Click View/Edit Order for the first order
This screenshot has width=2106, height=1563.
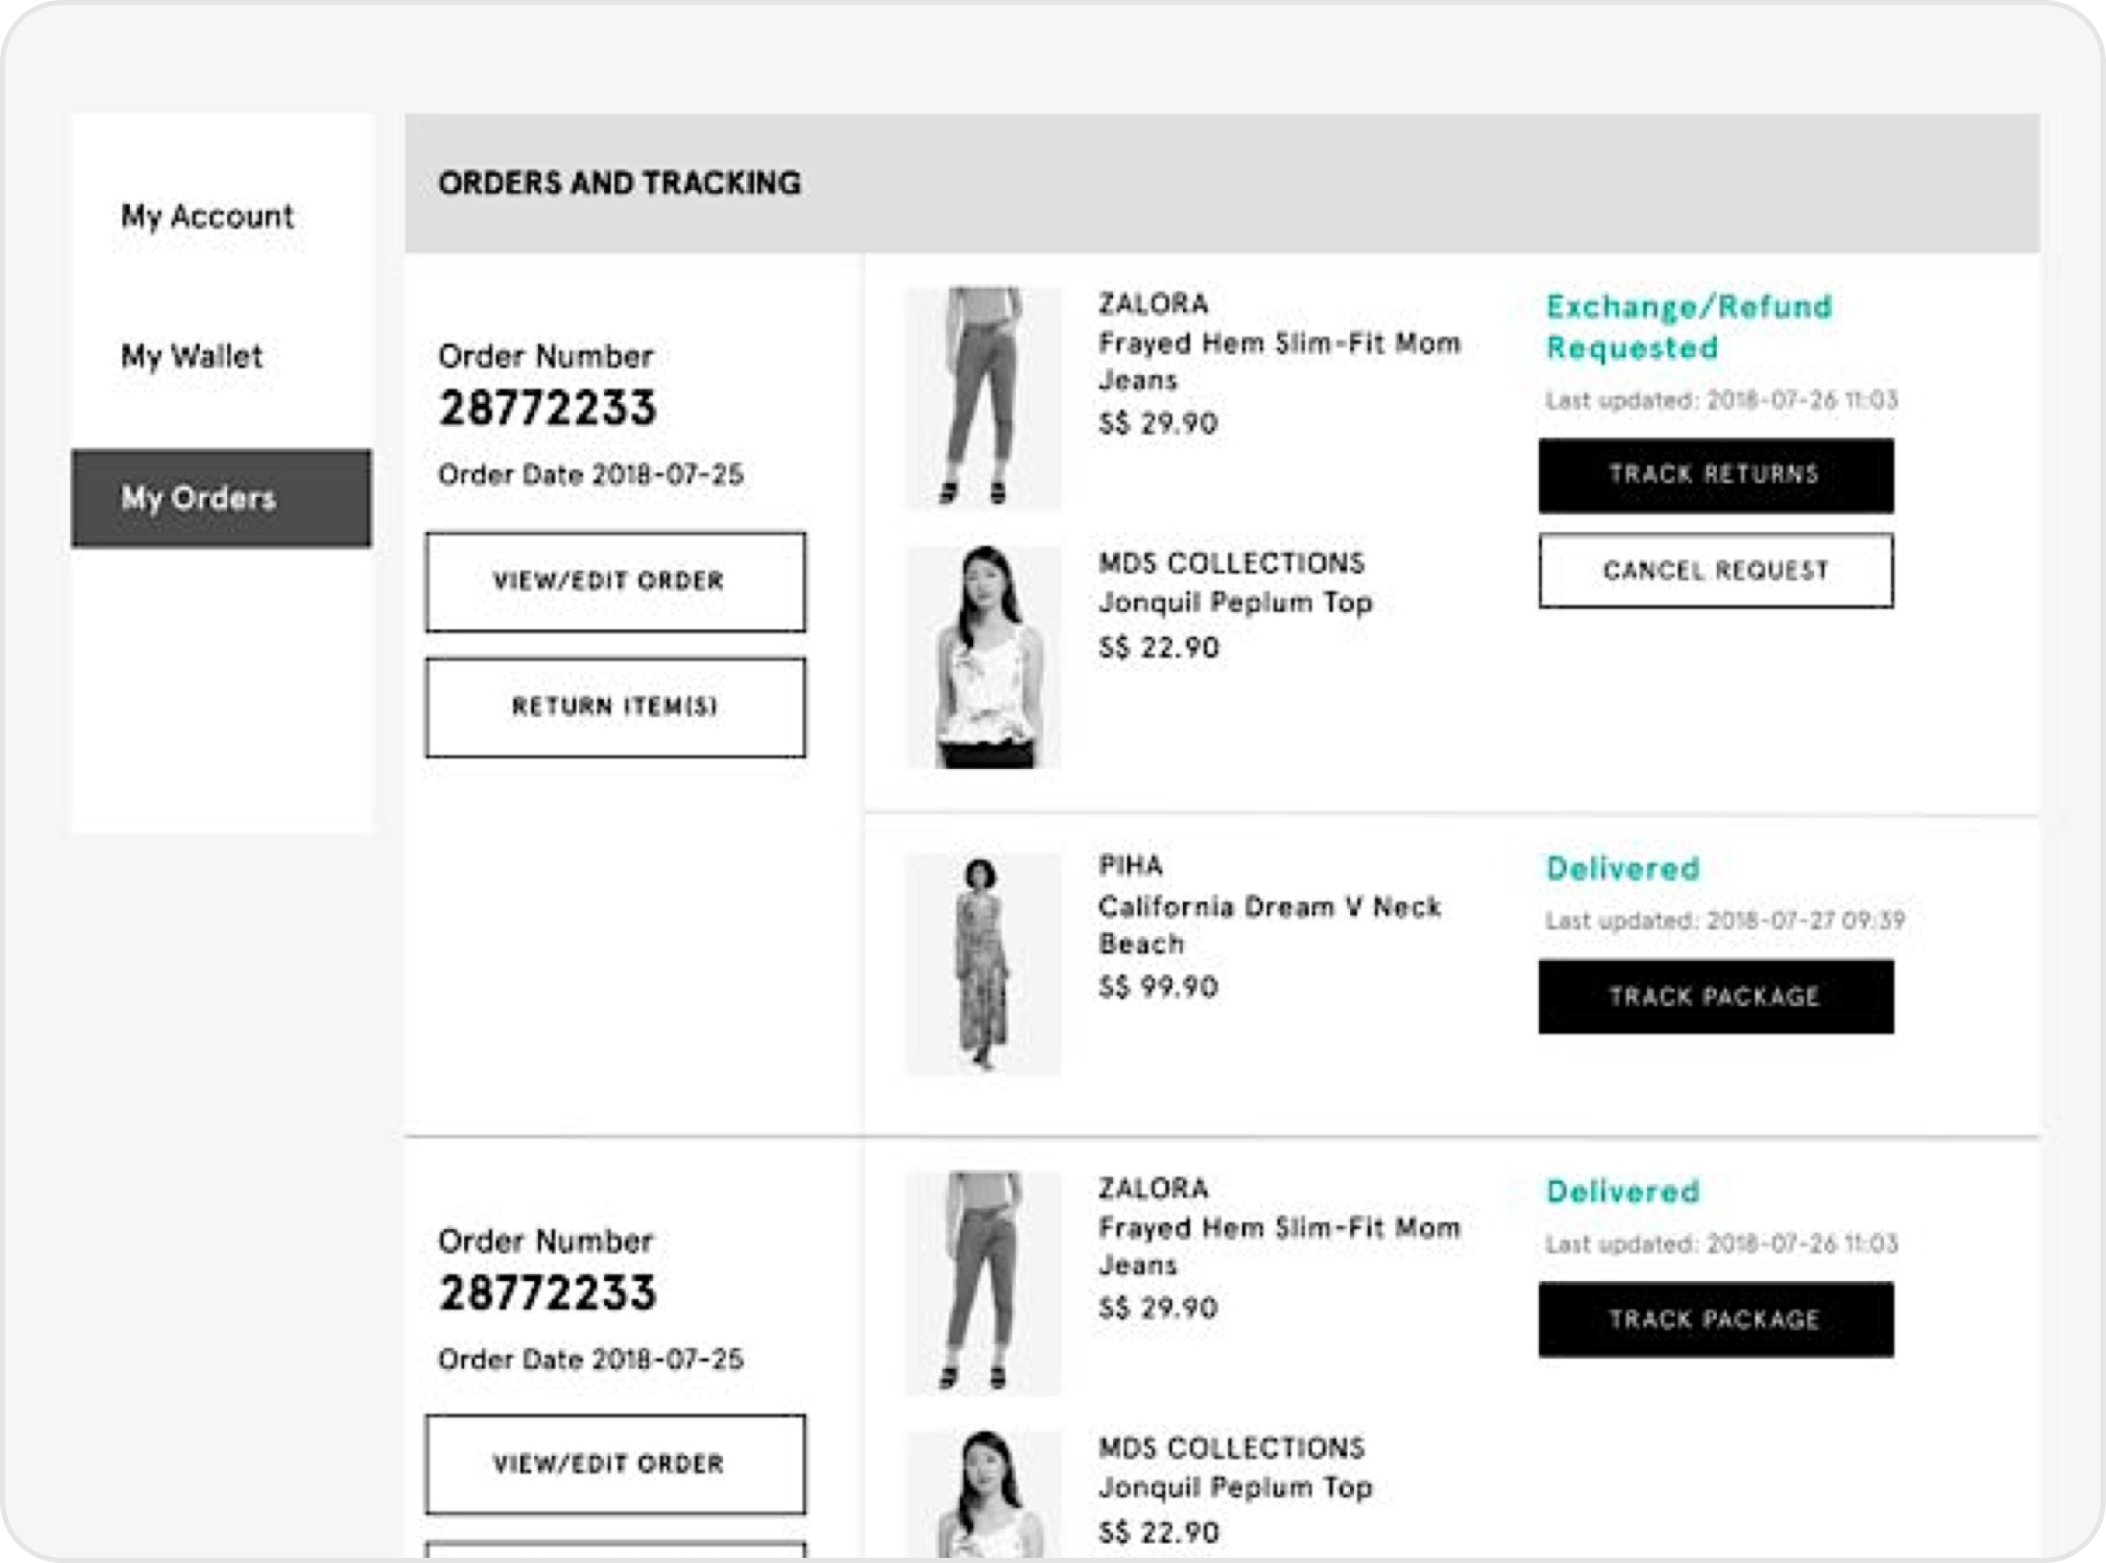(615, 581)
